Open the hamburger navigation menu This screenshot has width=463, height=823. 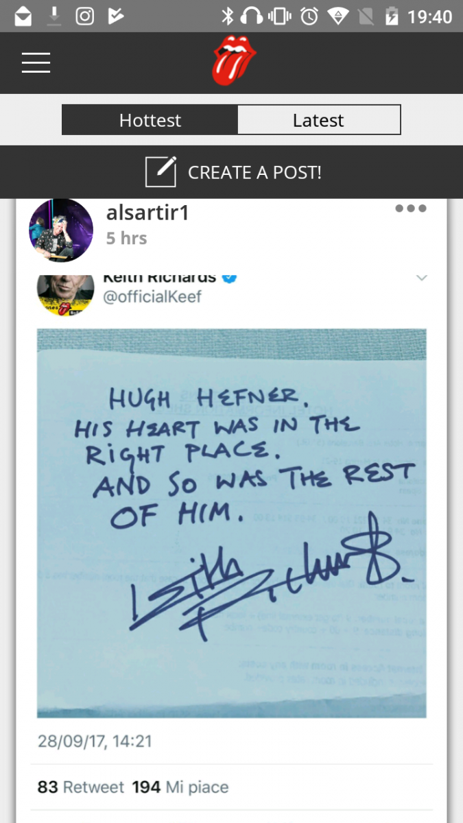(36, 62)
